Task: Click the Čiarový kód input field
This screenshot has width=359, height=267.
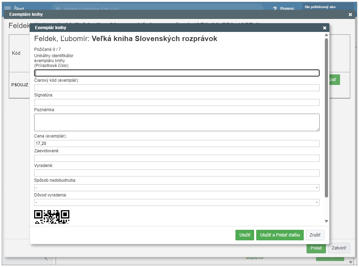Action: (177, 88)
